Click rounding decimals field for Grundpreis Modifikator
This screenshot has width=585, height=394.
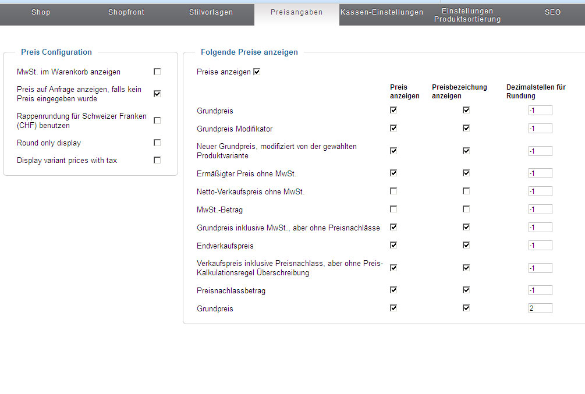tap(540, 129)
